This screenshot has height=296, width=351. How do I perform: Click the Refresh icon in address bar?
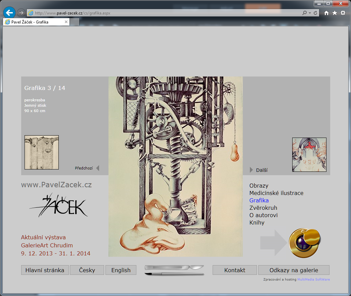pyautogui.click(x=315, y=13)
